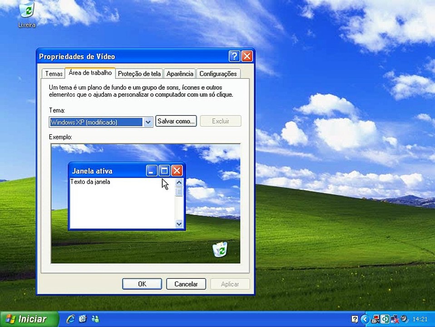Click the disconnected network tray icon
Screen dimensions: 435x327
point(395,319)
